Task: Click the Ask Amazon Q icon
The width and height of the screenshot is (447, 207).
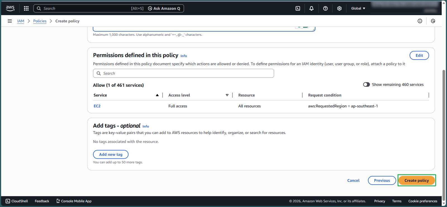Action: pyautogui.click(x=150, y=8)
